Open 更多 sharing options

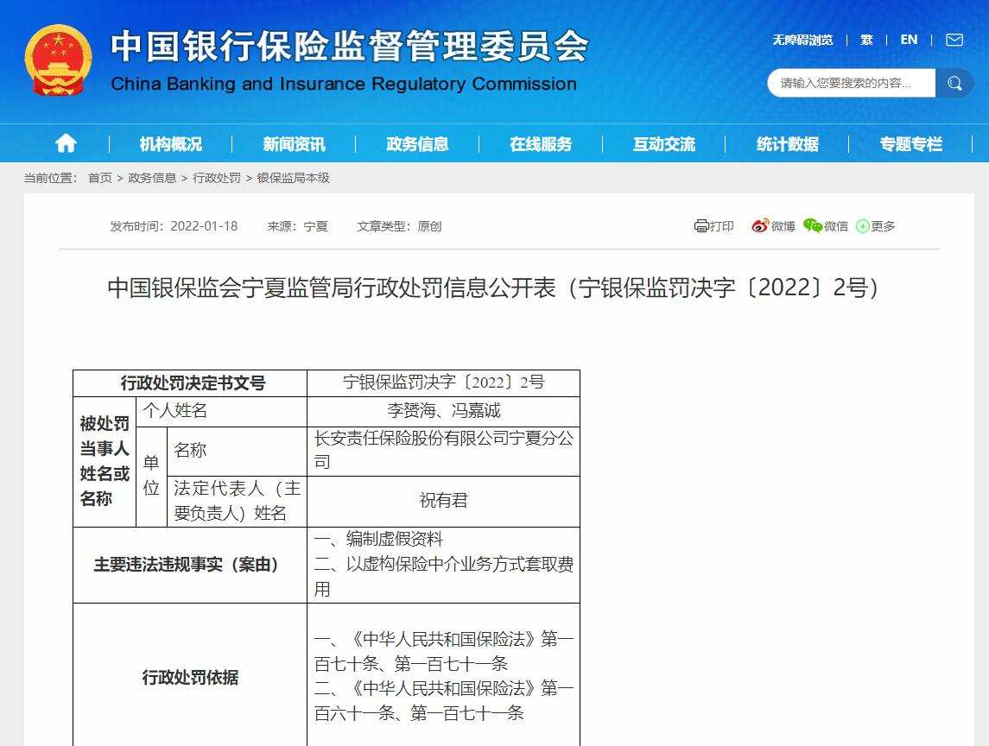coord(876,225)
